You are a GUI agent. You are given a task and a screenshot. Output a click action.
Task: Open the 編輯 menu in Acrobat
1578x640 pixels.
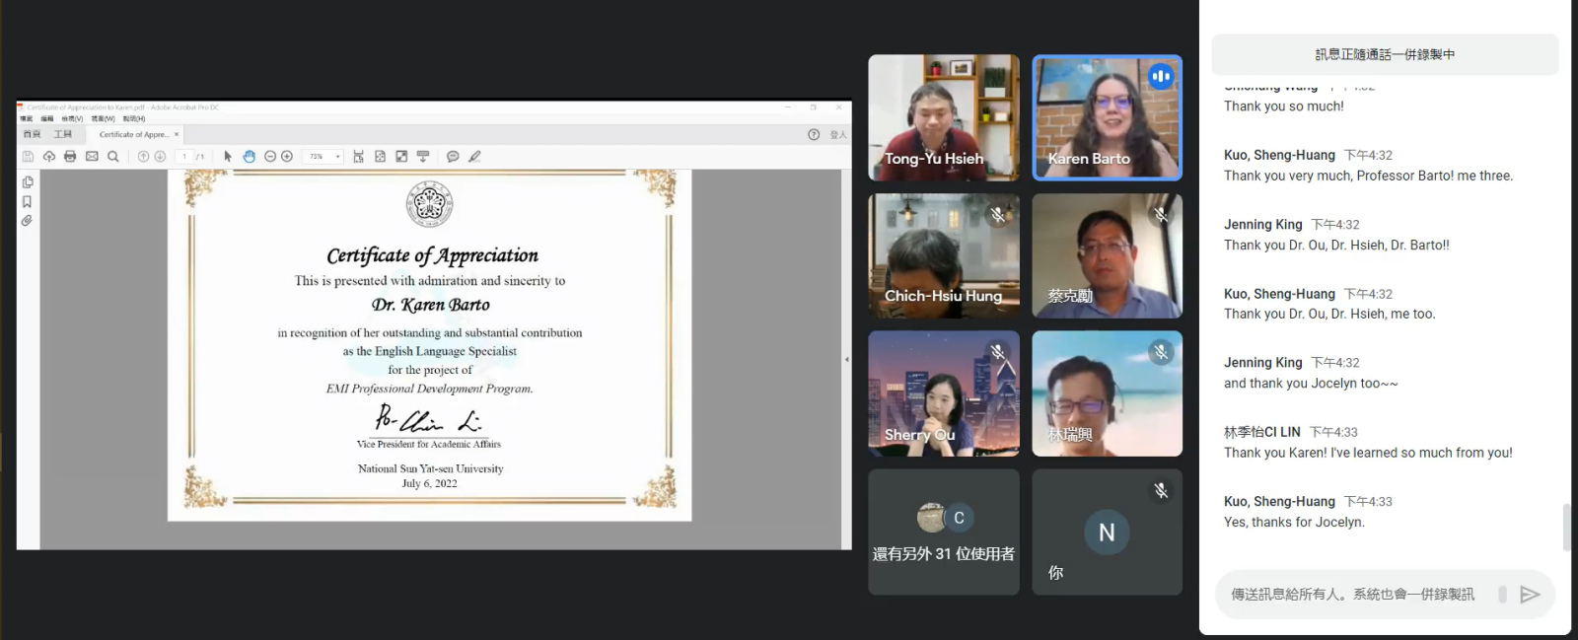[47, 119]
